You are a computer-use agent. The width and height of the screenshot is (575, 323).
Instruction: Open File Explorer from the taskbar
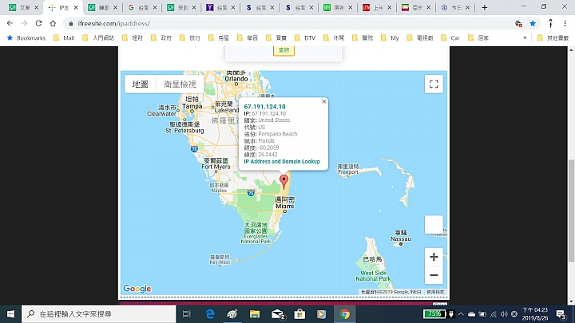pos(255,314)
